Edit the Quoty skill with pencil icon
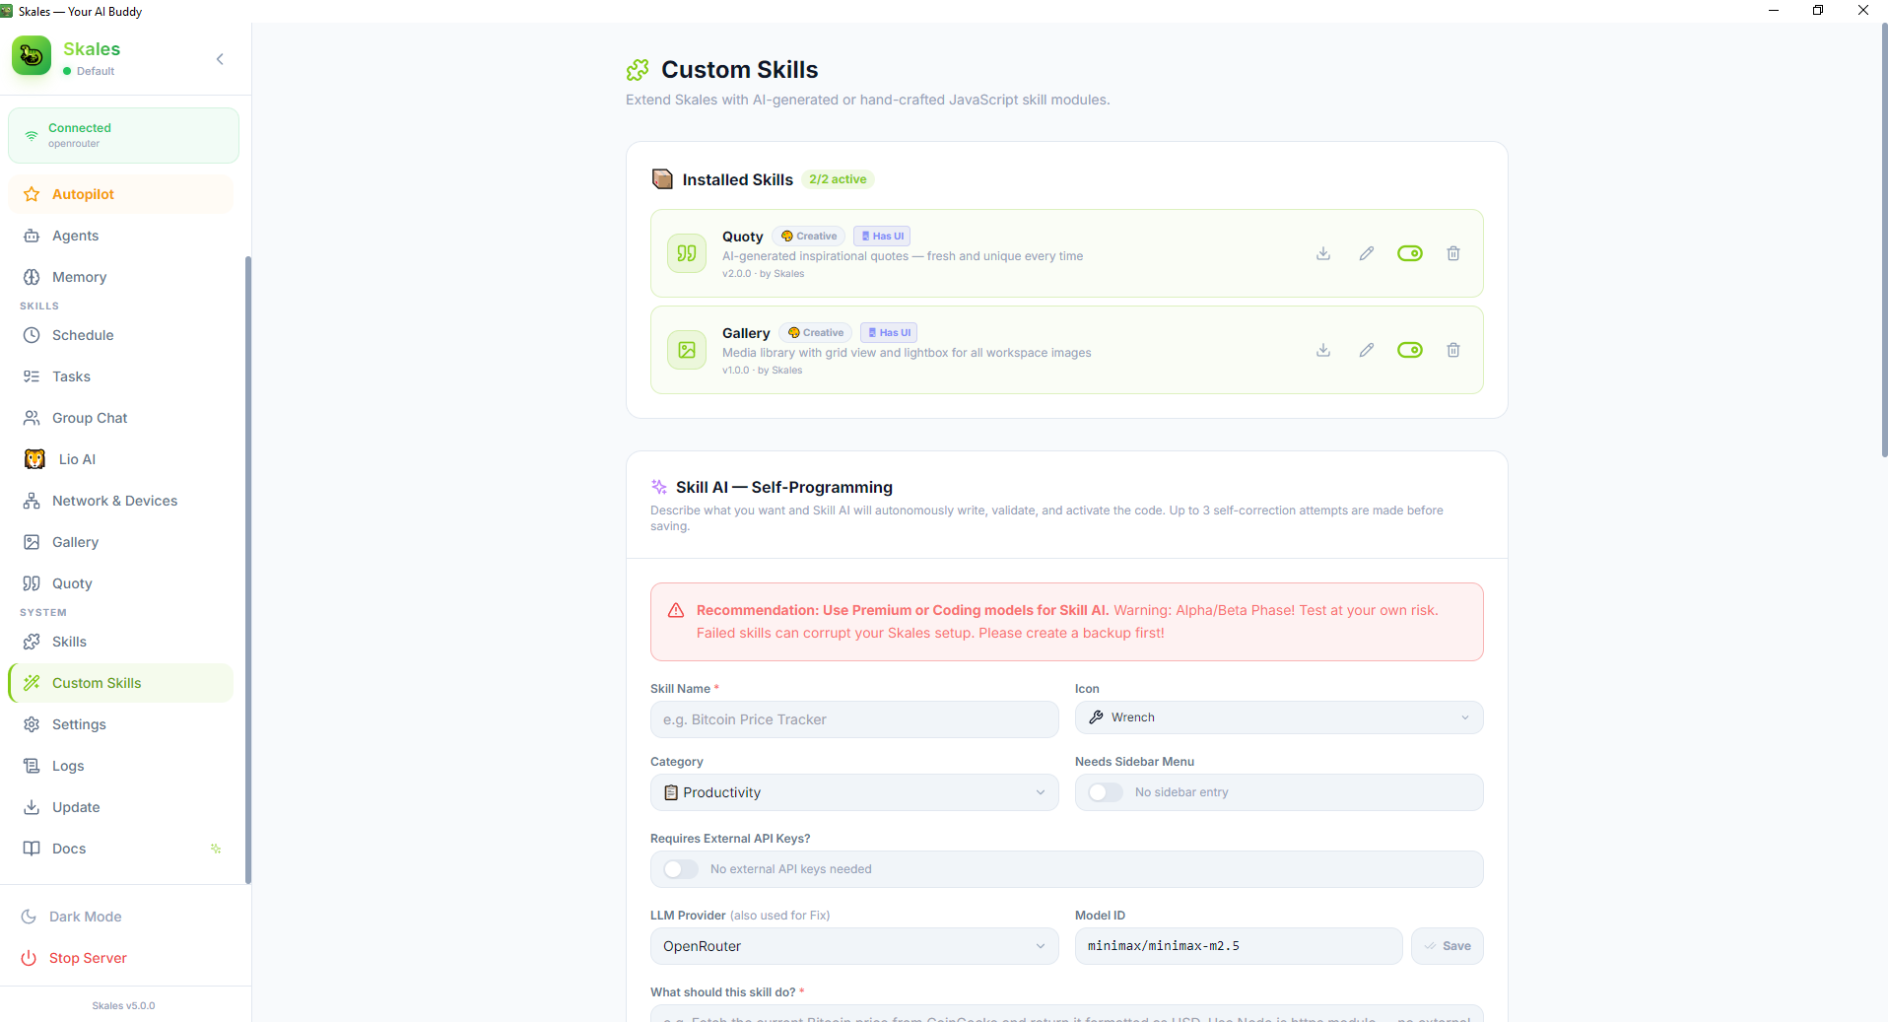Image resolution: width=1888 pixels, height=1022 pixels. tap(1367, 253)
